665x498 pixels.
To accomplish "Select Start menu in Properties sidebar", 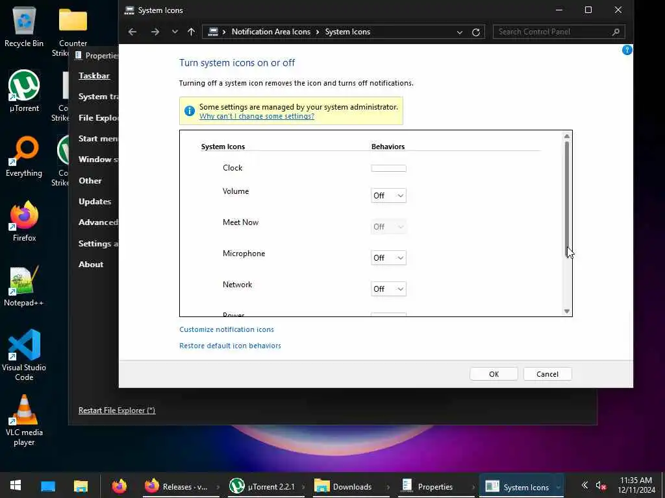I will tap(99, 139).
